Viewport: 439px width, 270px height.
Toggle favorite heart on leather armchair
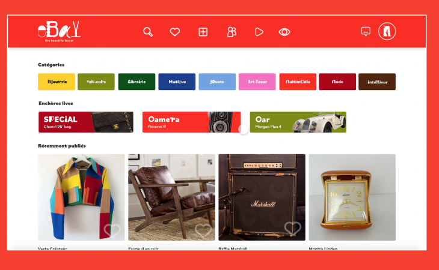203,230
